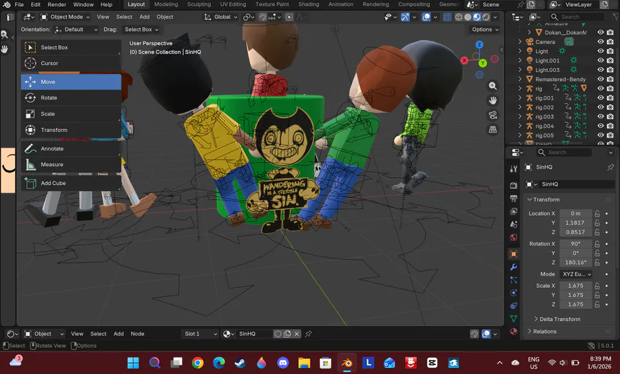
Task: Open the Output properties tab
Action: coord(514,199)
